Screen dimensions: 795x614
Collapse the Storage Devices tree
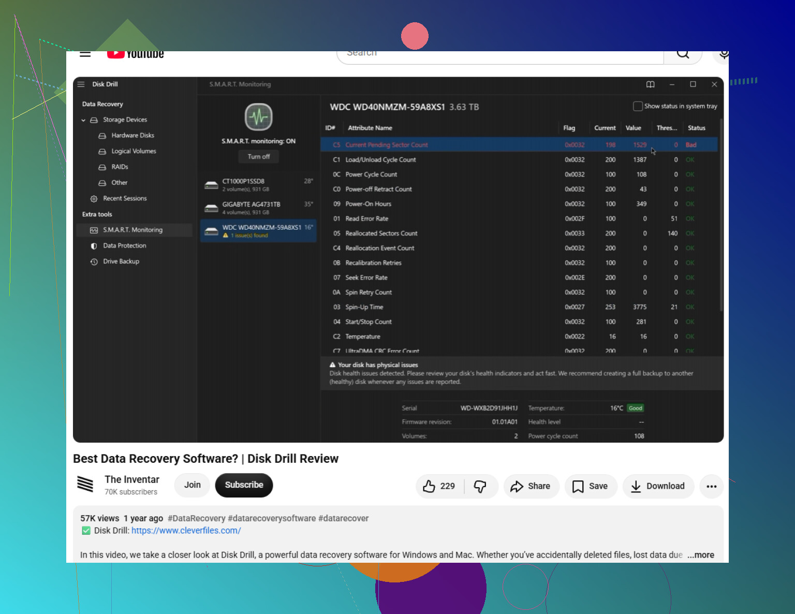83,120
